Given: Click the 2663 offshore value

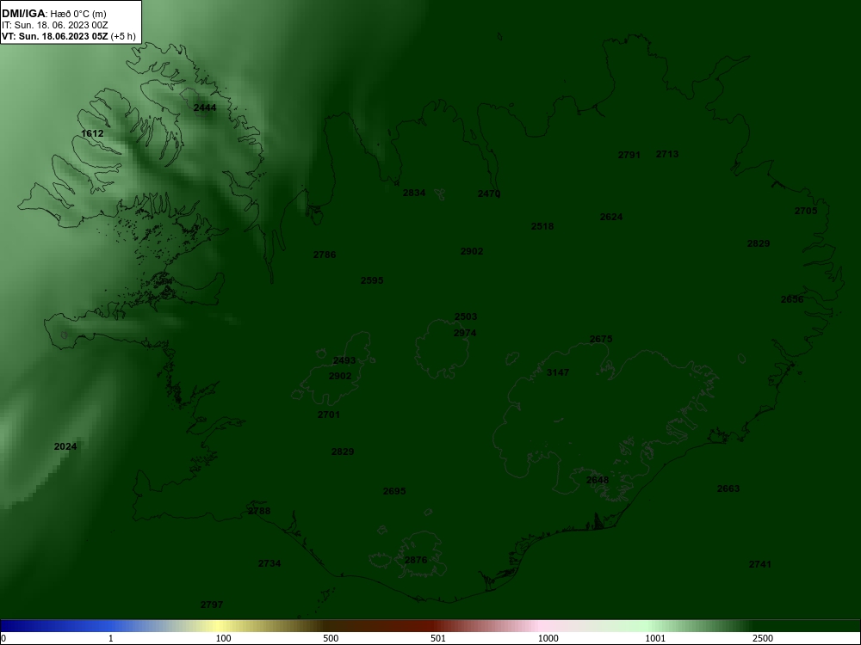Looking at the screenshot, I should (x=728, y=488).
